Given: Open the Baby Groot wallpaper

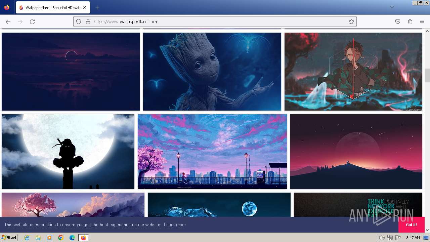Looking at the screenshot, I should point(212,72).
